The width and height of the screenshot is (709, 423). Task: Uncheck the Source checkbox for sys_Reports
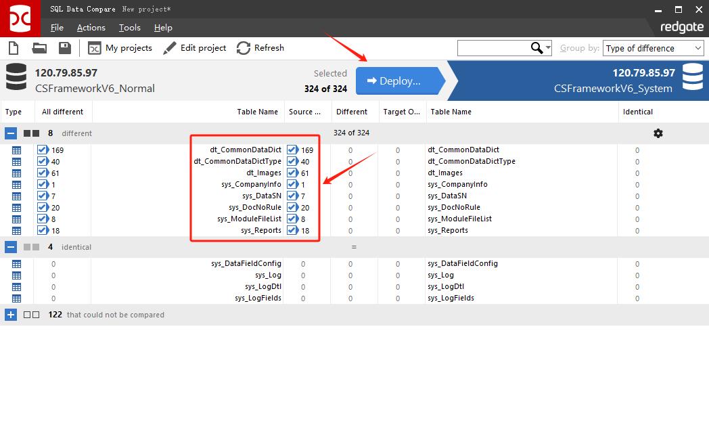292,231
